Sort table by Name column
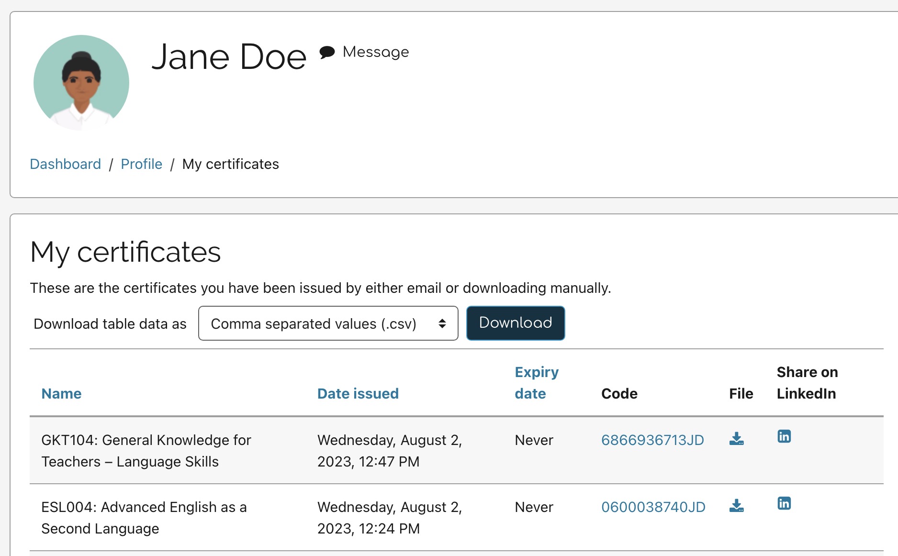The width and height of the screenshot is (898, 556). pos(61,393)
